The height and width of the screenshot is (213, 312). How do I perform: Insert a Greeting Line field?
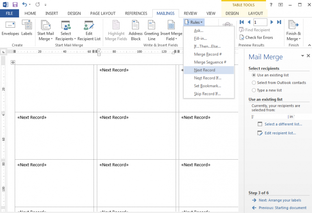(152, 31)
